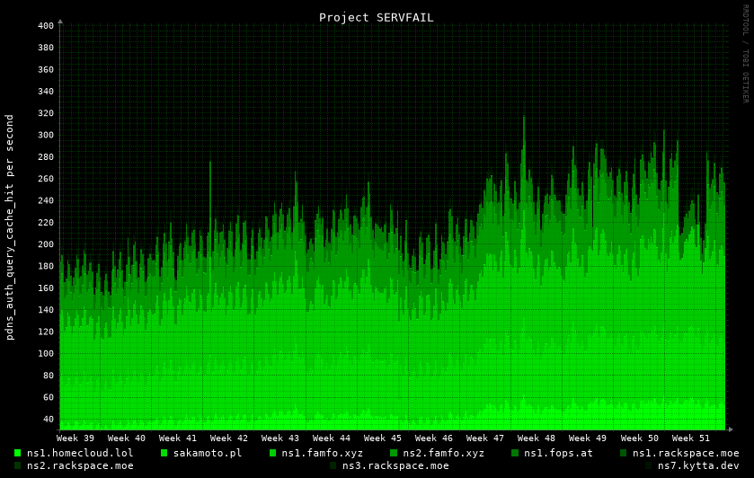Click the 200 value on the y-axis
This screenshot has width=754, height=478.
46,244
